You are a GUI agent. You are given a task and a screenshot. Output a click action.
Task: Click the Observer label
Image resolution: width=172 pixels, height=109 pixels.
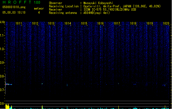tap(56, 3)
